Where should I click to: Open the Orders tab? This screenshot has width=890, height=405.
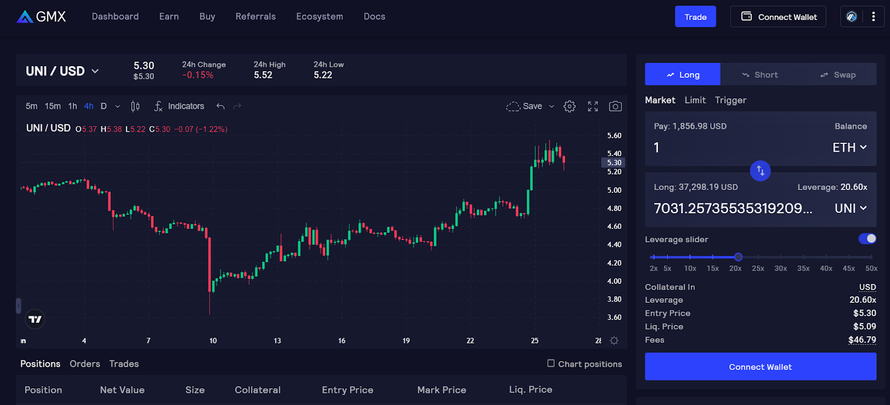85,364
